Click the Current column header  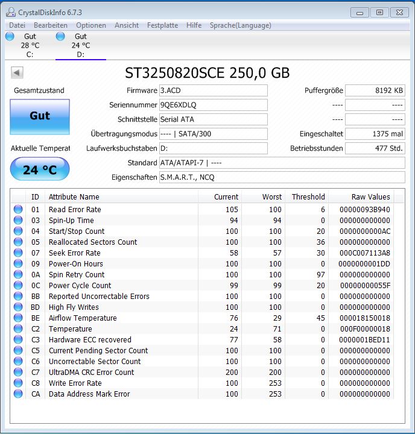coord(220,197)
